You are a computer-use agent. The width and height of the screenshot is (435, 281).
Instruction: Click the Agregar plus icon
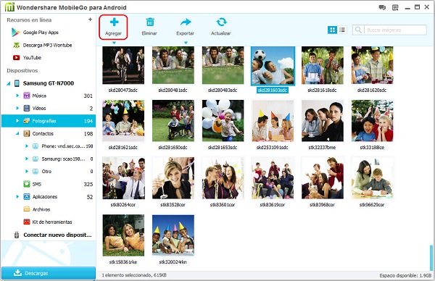(x=114, y=22)
